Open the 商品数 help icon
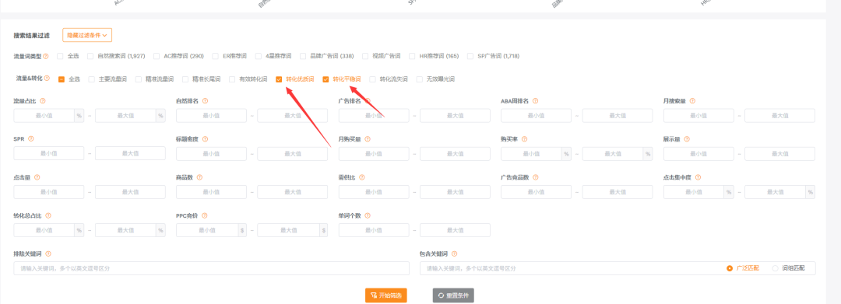 click(199, 177)
